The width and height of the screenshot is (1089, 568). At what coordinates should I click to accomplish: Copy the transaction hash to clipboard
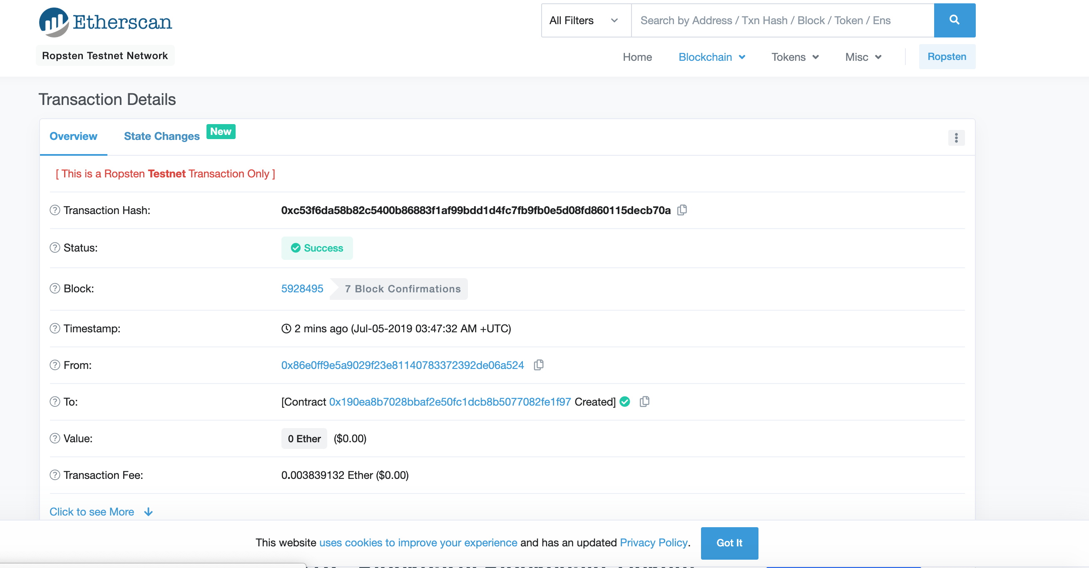681,210
